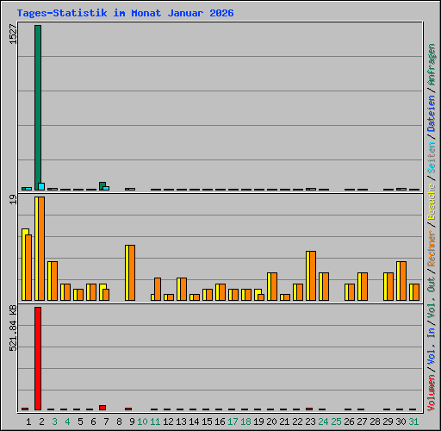
Task: Click the Anfragen legend label
Action: pos(432,64)
